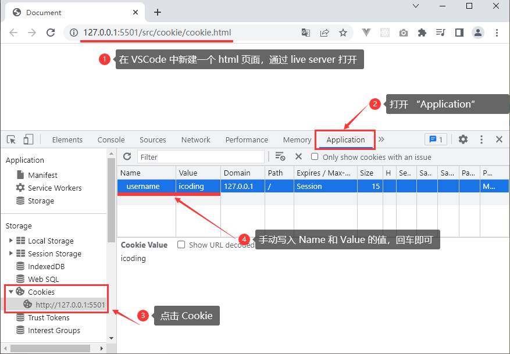This screenshot has height=354, width=510.
Task: Switch to the Performance tab
Action: tap(247, 140)
